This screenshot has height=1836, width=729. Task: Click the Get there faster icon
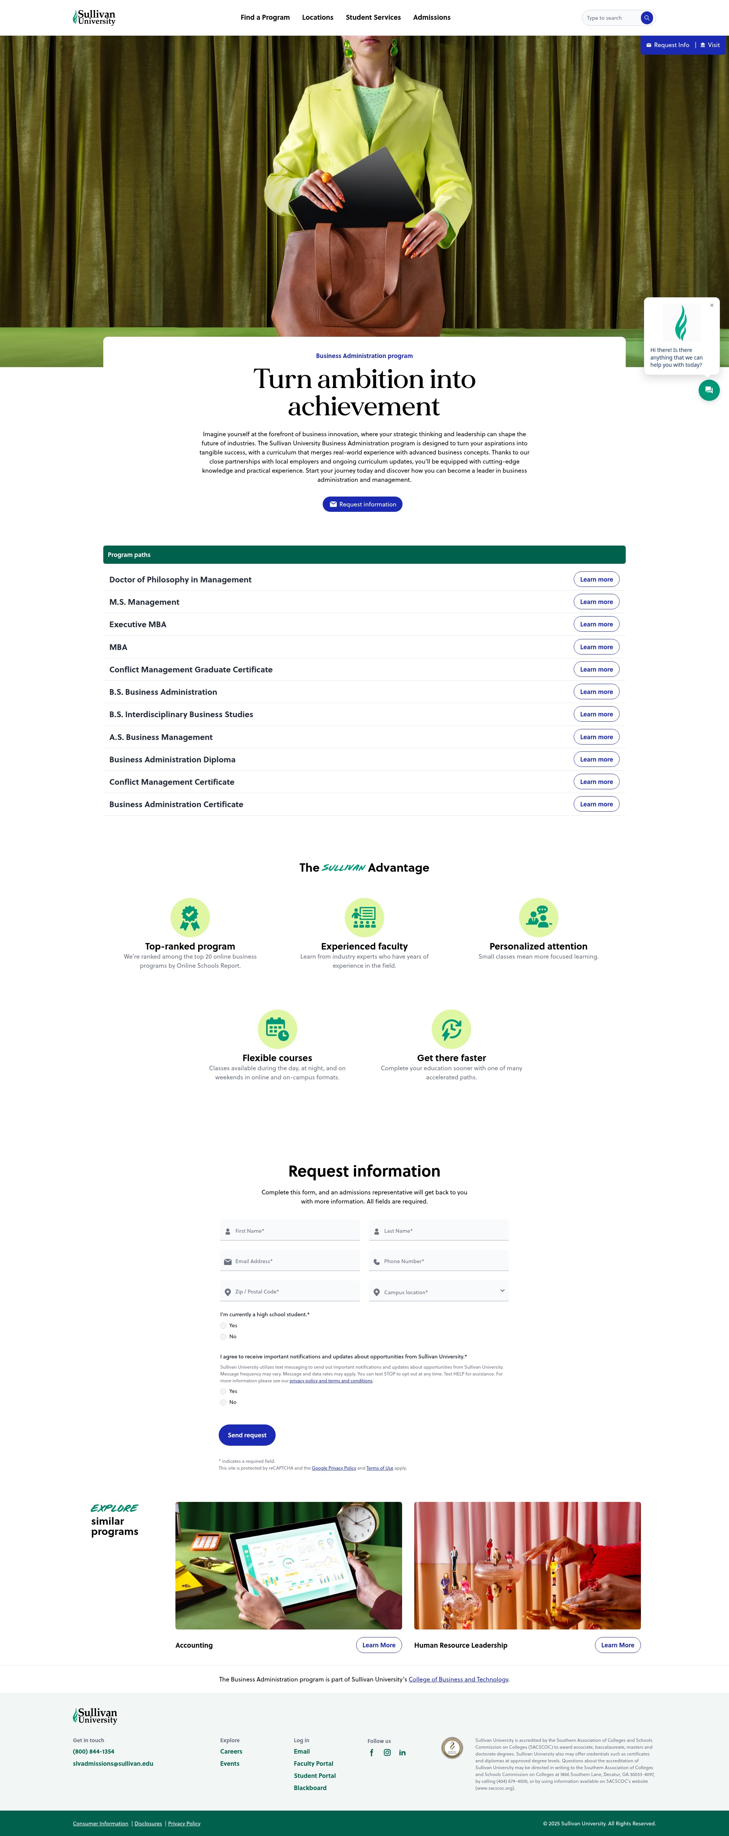coord(452,1029)
